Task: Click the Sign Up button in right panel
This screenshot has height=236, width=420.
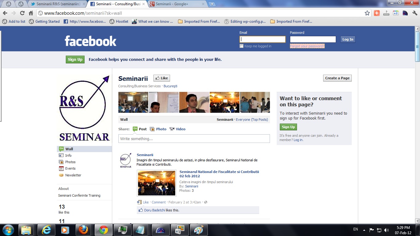Action: point(288,127)
